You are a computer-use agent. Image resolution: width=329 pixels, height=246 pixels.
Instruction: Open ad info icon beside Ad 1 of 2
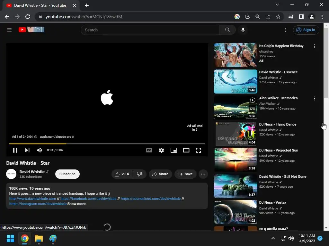[x=36, y=137]
